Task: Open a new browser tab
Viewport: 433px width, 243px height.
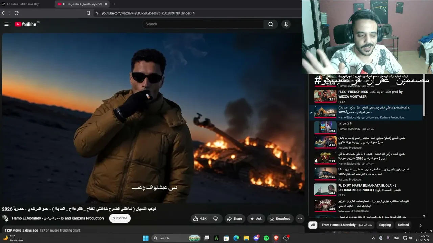Action: tap(114, 4)
